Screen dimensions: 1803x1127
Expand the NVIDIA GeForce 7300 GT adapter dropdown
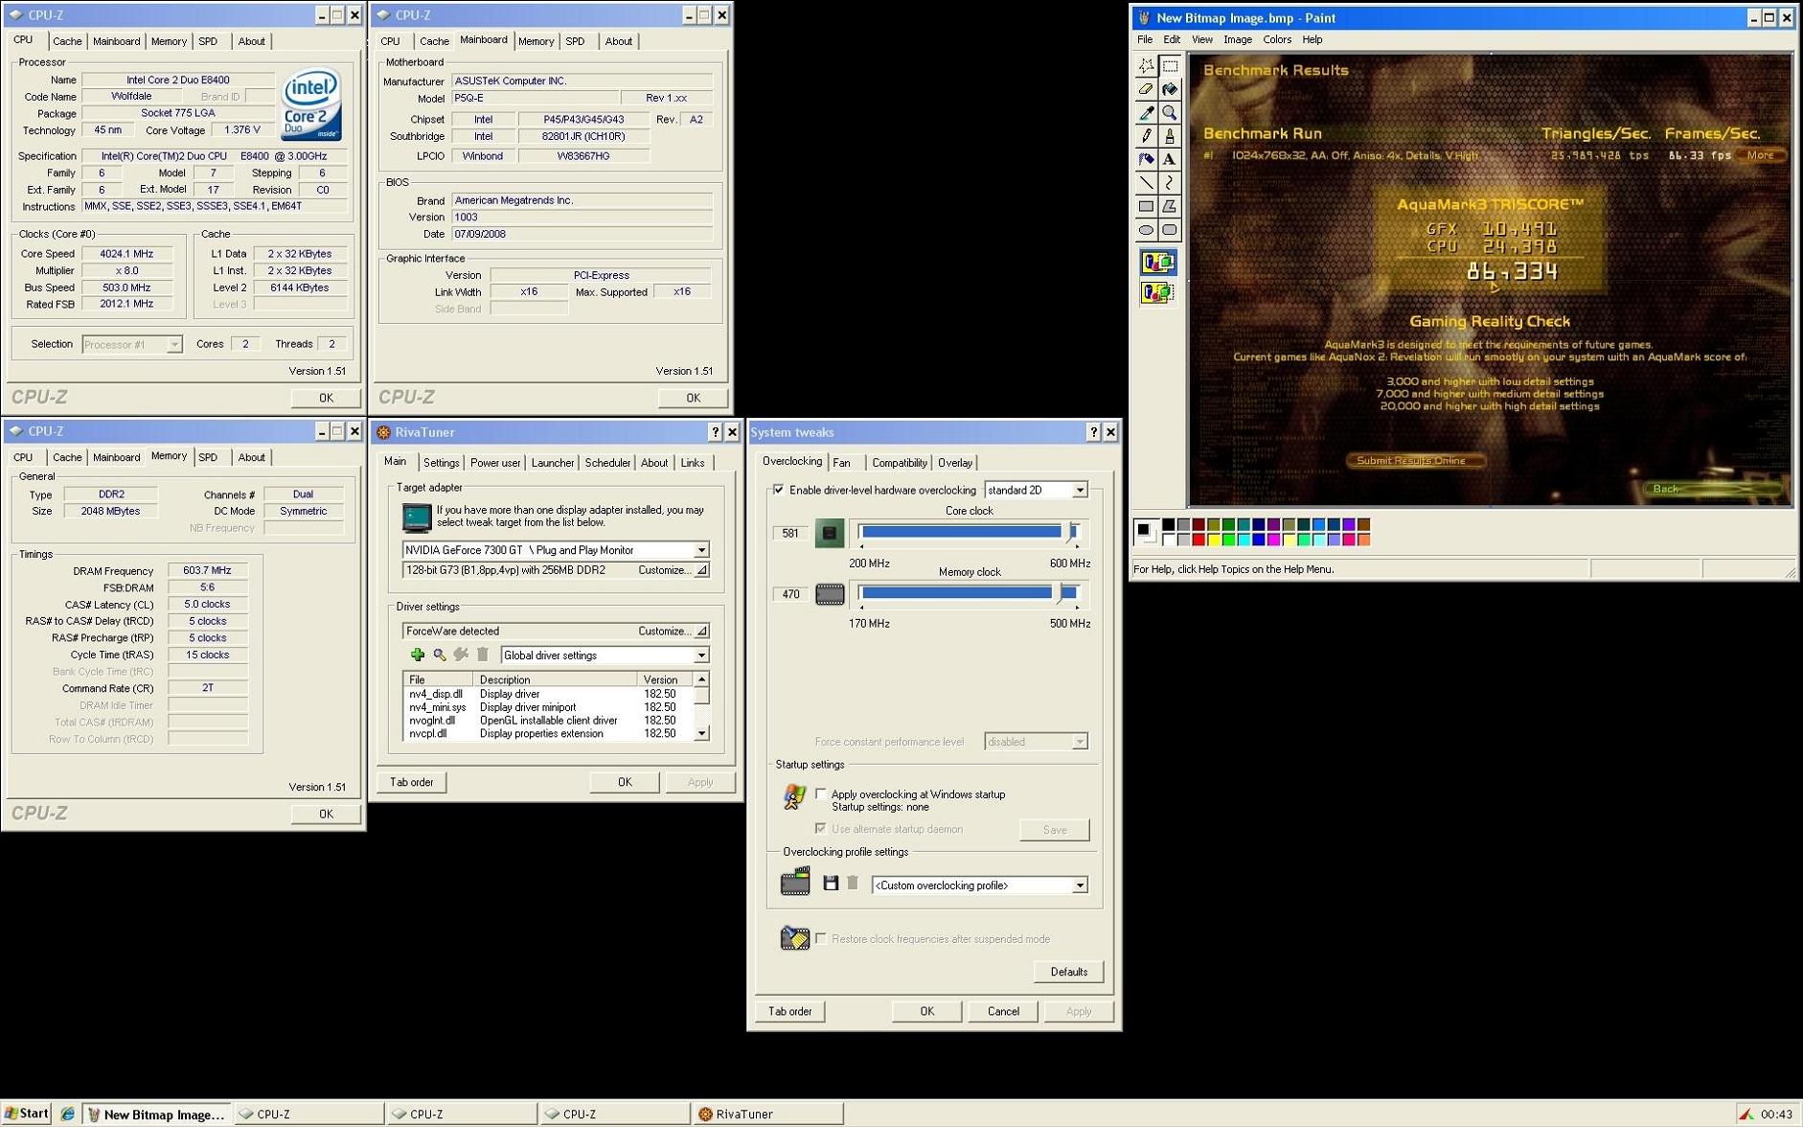pyautogui.click(x=701, y=550)
